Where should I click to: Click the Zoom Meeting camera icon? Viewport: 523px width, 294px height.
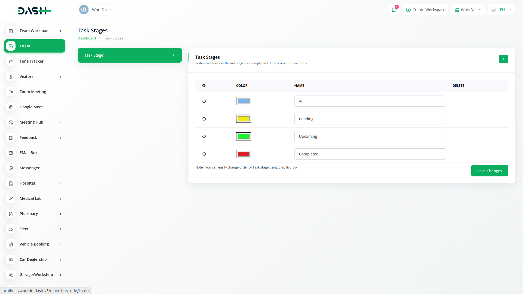pyautogui.click(x=11, y=92)
